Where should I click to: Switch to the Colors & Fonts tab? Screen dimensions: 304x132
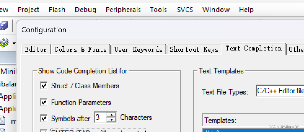click(x=81, y=50)
